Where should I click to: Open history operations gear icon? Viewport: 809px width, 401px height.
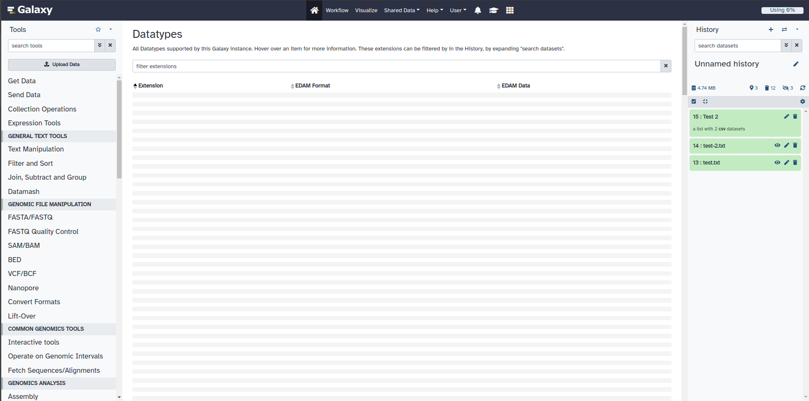click(803, 101)
